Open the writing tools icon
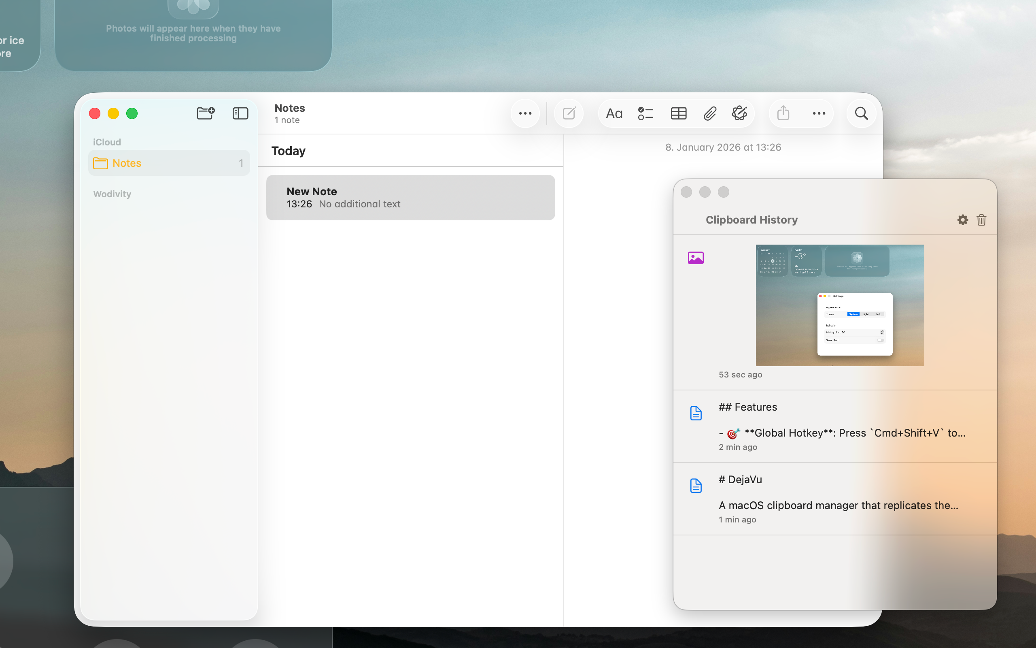 (x=740, y=113)
